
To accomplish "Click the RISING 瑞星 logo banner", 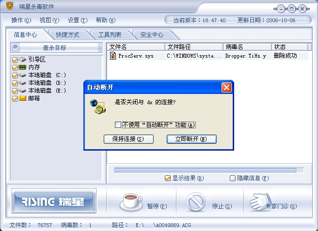I will click(x=53, y=201).
